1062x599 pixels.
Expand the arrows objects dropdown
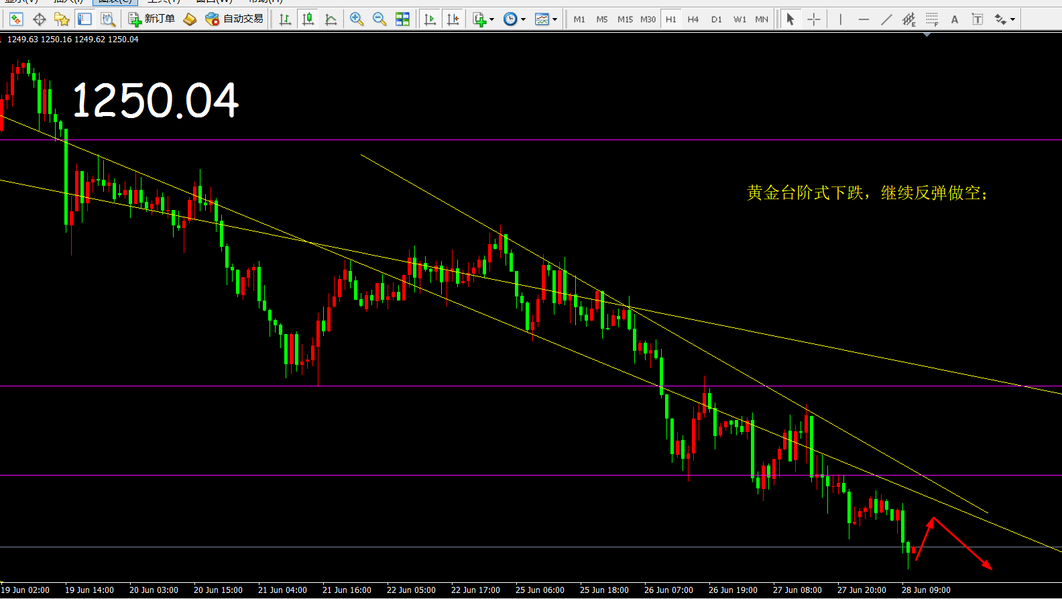point(1012,19)
